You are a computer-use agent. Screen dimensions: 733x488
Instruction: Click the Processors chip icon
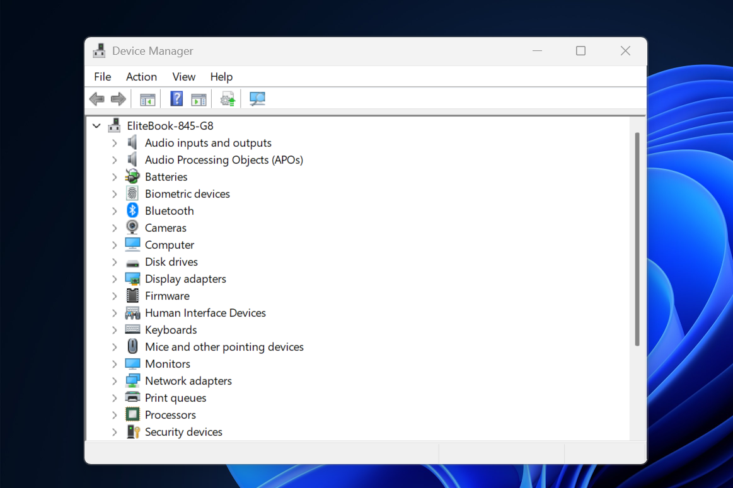coord(133,415)
